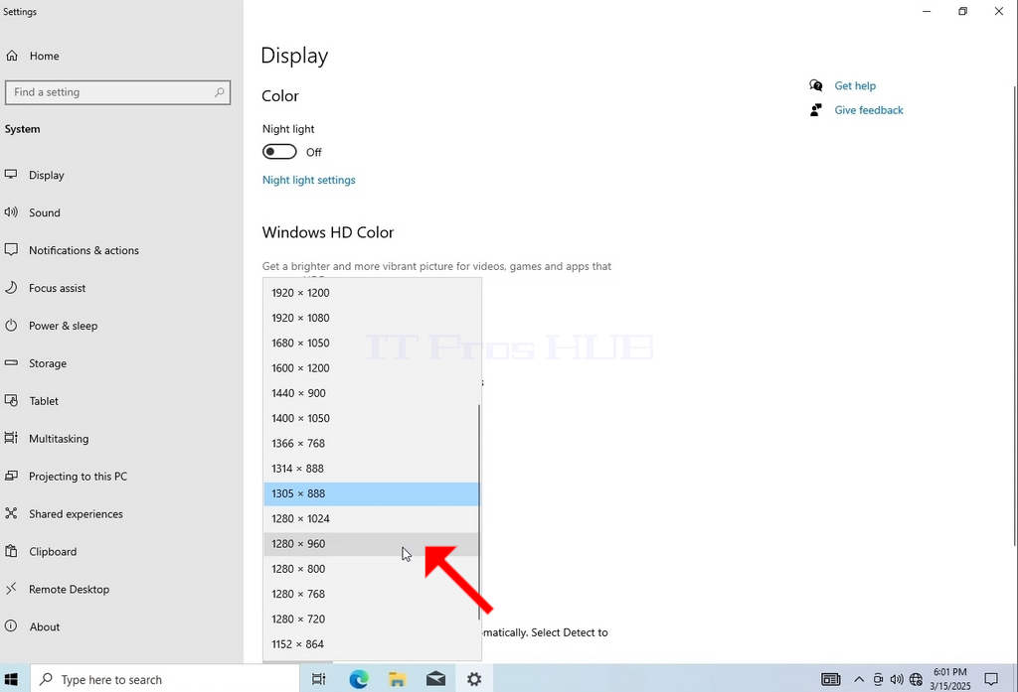Select 1440 × 900 resolution
The image size is (1018, 692).
[x=372, y=393]
